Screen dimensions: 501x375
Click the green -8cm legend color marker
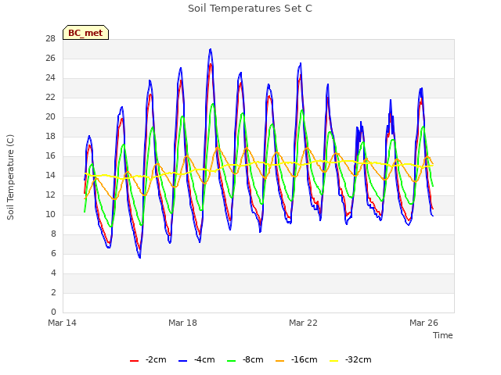point(232,361)
